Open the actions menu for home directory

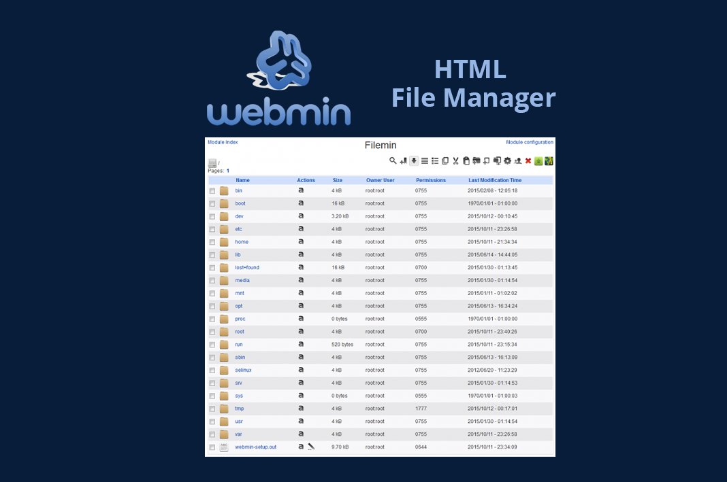coord(300,241)
